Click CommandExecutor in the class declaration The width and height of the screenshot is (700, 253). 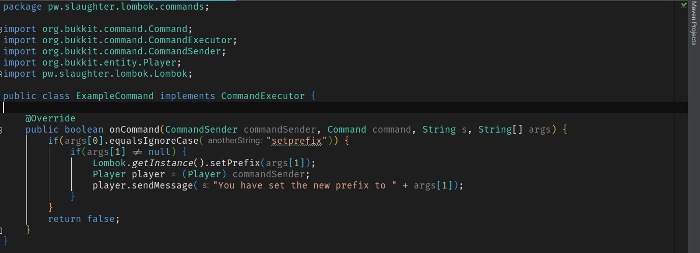[x=263, y=96]
